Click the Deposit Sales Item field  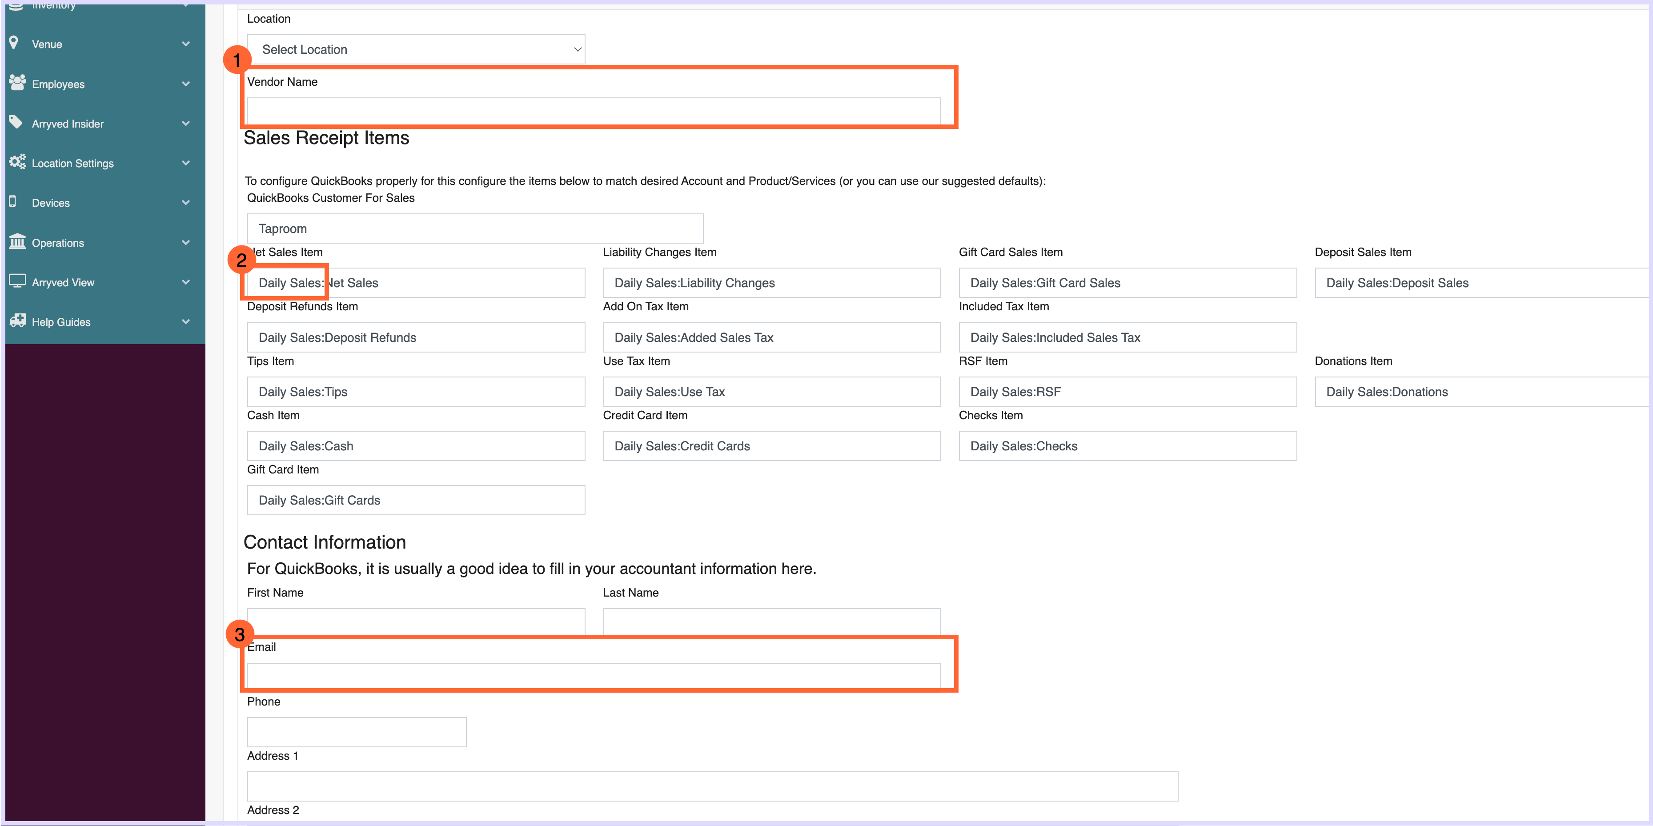pyautogui.click(x=1482, y=283)
